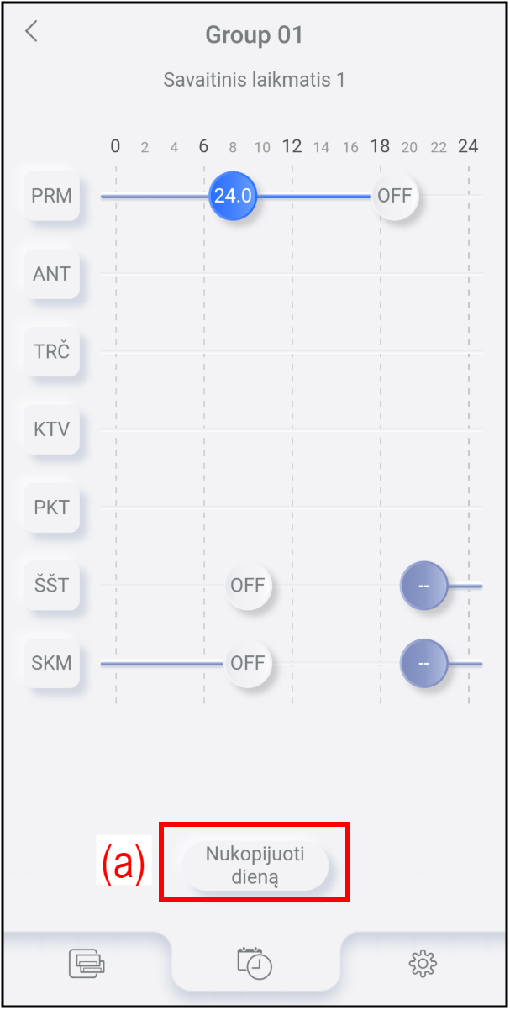Click the OFF handle on PRM row
Viewport: 510px width, 1010px height.
(x=395, y=196)
